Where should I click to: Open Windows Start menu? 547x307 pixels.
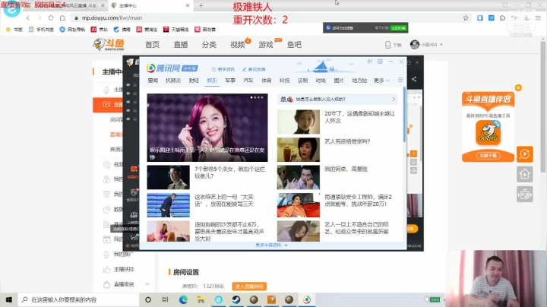pos(8,299)
